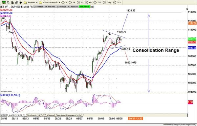This screenshot has height=126, width=197.
Task: Click the left tab scroll arrow
Action: coord(2,115)
